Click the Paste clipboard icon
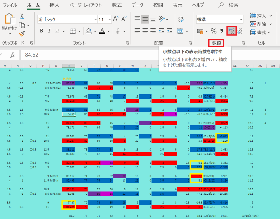This screenshot has height=219, width=280. [10, 19]
